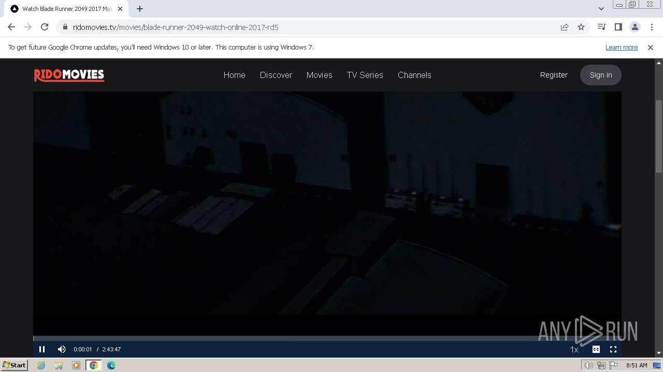Viewport: 663px width, 372px height.
Task: Open media controls in Chrome toolbar
Action: (601, 27)
